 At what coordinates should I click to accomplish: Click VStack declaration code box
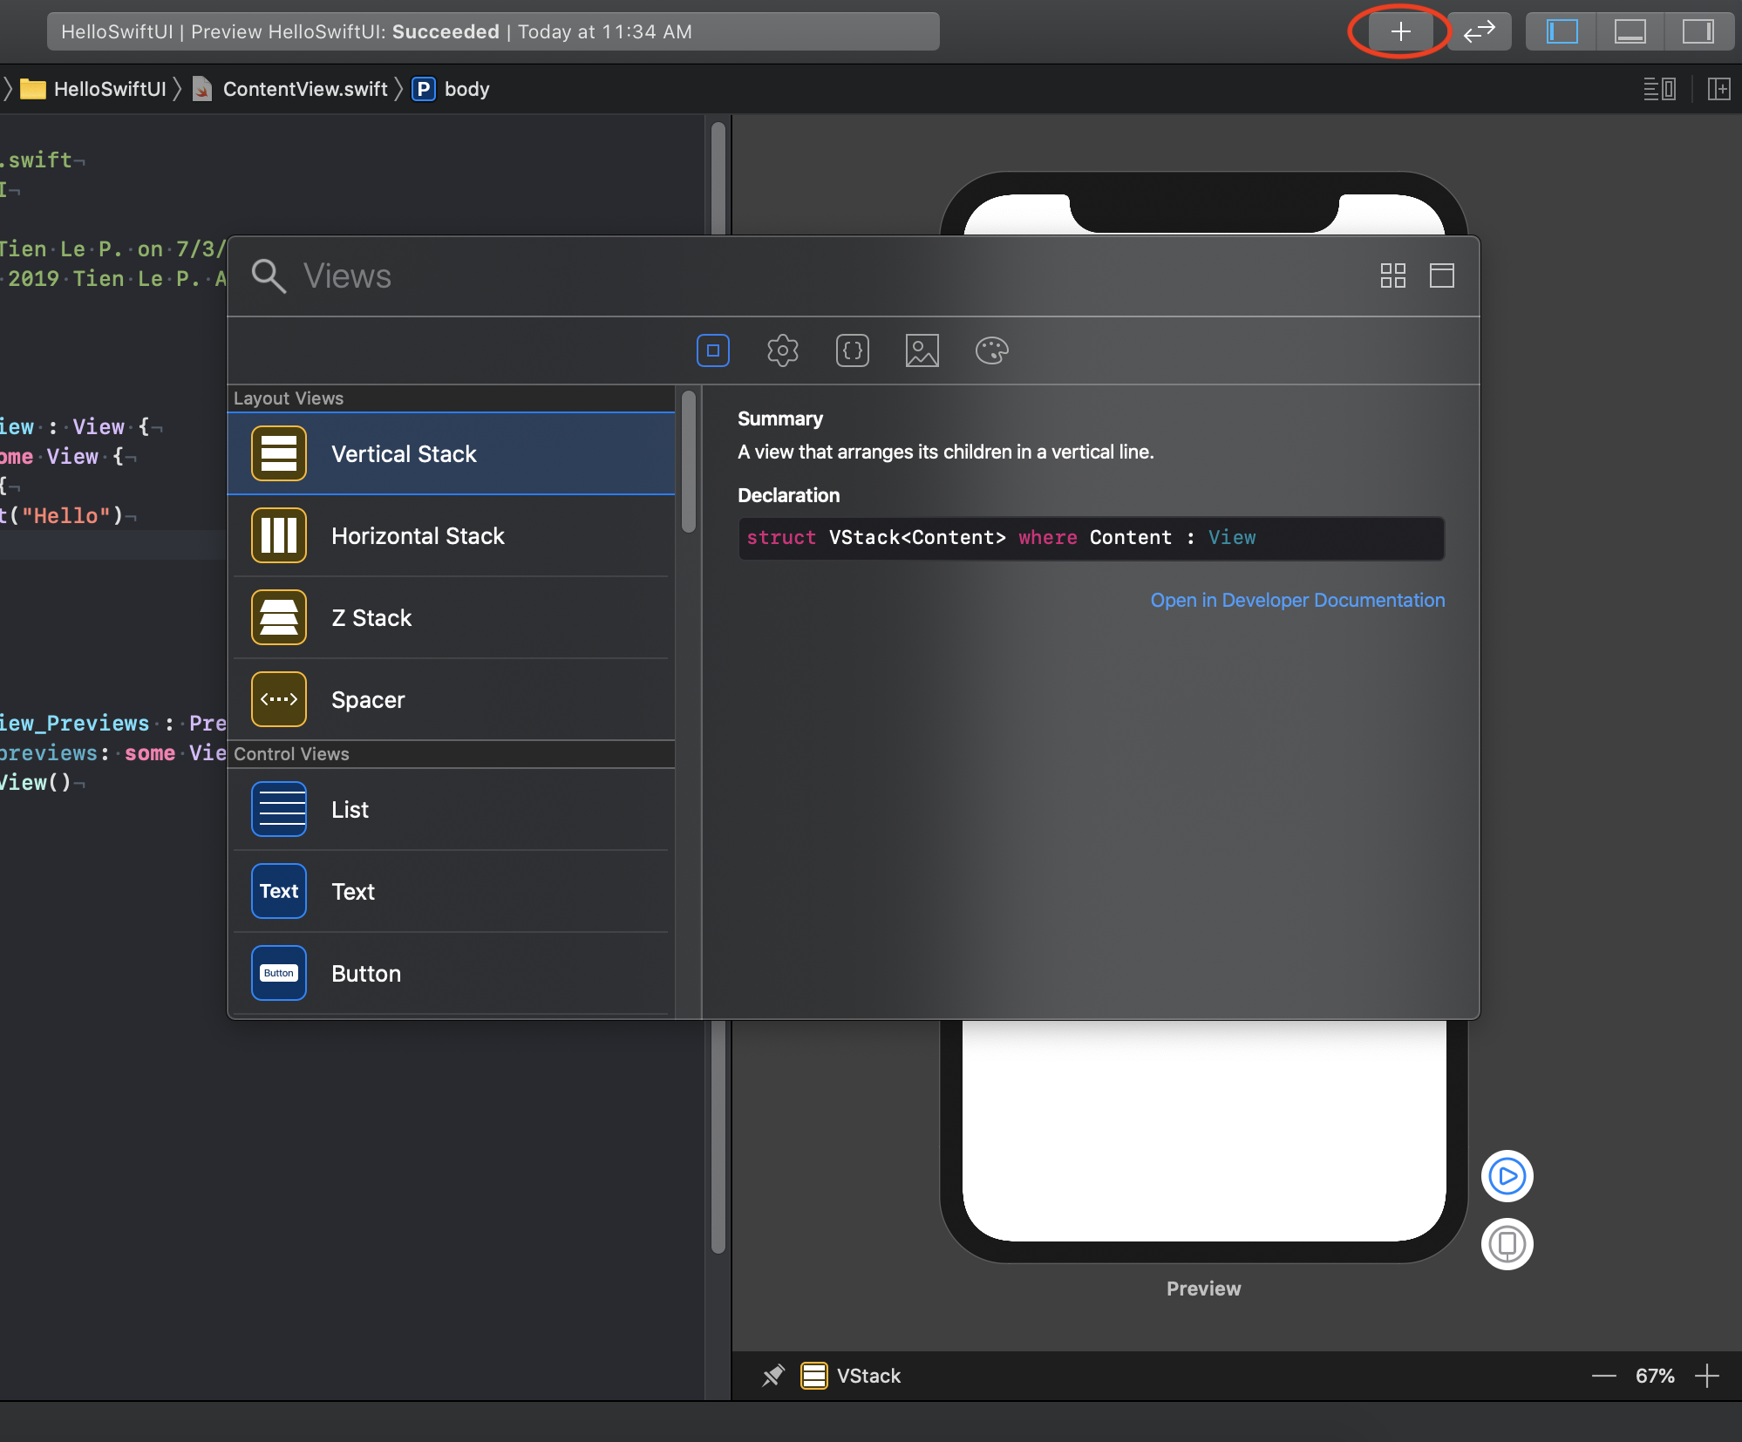1092,538
